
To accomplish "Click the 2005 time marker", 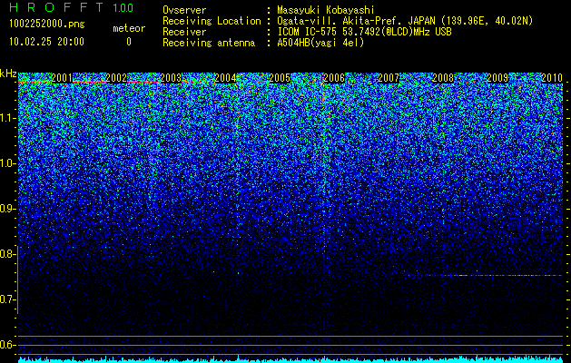I will click(280, 77).
